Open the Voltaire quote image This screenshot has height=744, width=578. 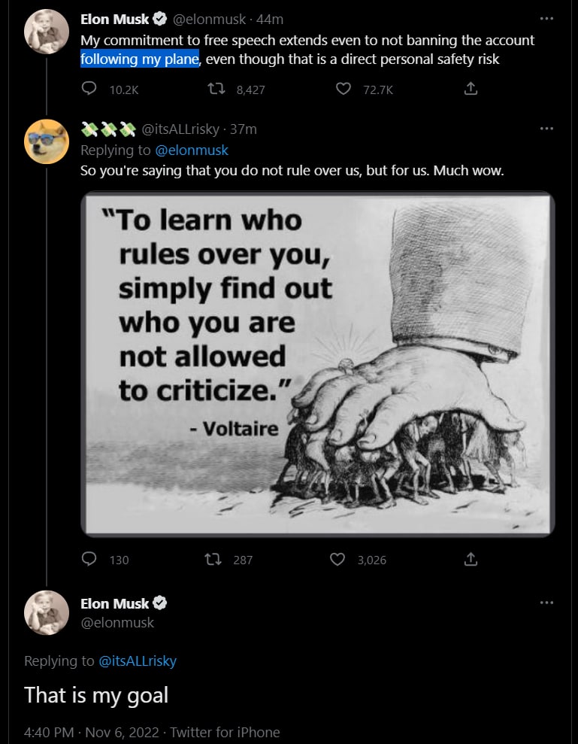[317, 364]
